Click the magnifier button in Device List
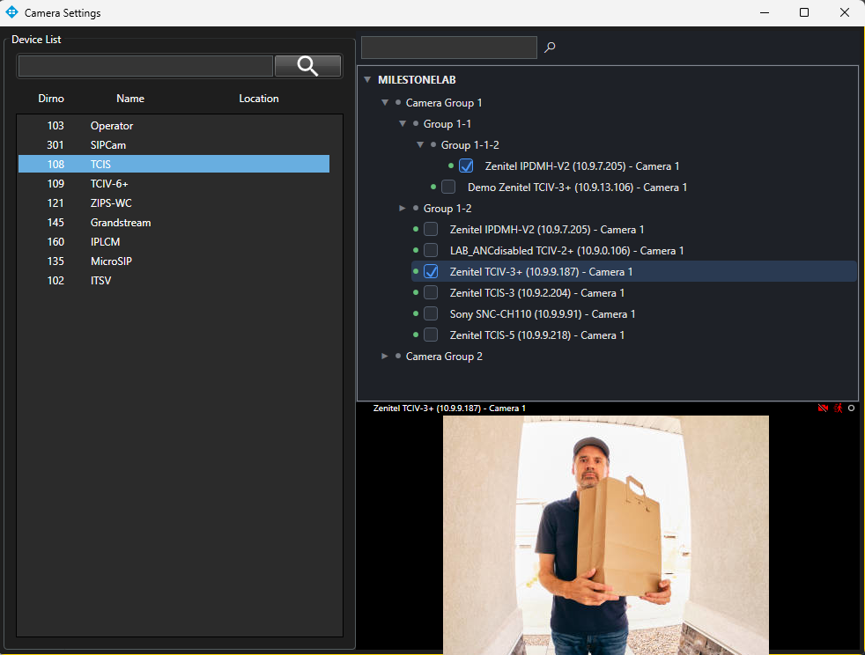 click(307, 66)
